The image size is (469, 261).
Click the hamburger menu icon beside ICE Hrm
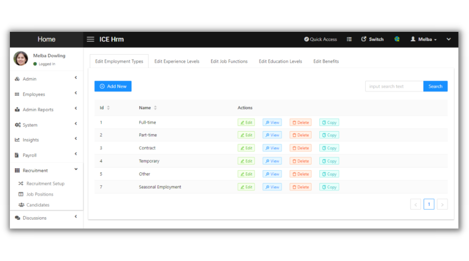90,39
